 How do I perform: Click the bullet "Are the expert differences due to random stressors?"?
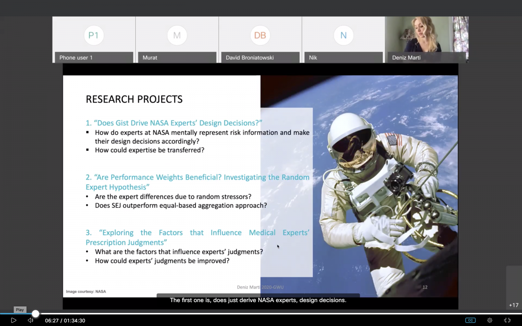[173, 196]
